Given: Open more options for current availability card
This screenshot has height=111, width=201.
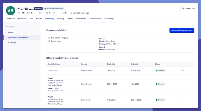Looking at the screenshot, I should pos(188,40).
